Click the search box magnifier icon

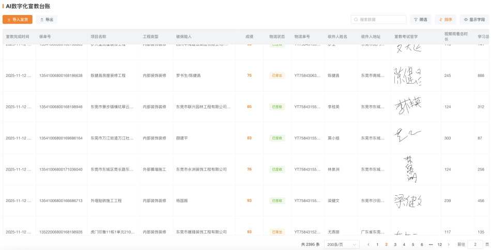(x=356, y=20)
